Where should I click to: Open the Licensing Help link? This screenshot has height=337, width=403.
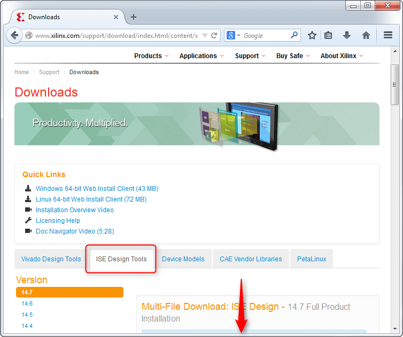[58, 221]
